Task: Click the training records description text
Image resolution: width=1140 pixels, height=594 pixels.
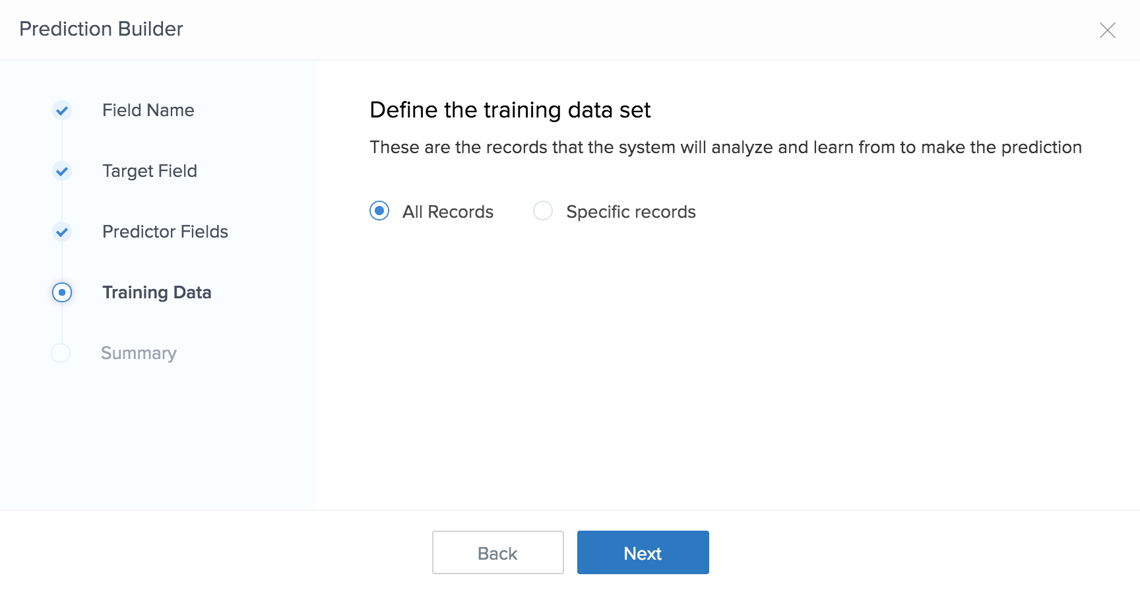Action: point(726,147)
